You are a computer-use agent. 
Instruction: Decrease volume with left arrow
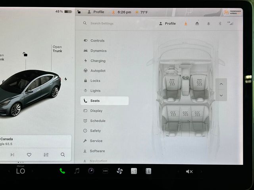click(x=179, y=171)
